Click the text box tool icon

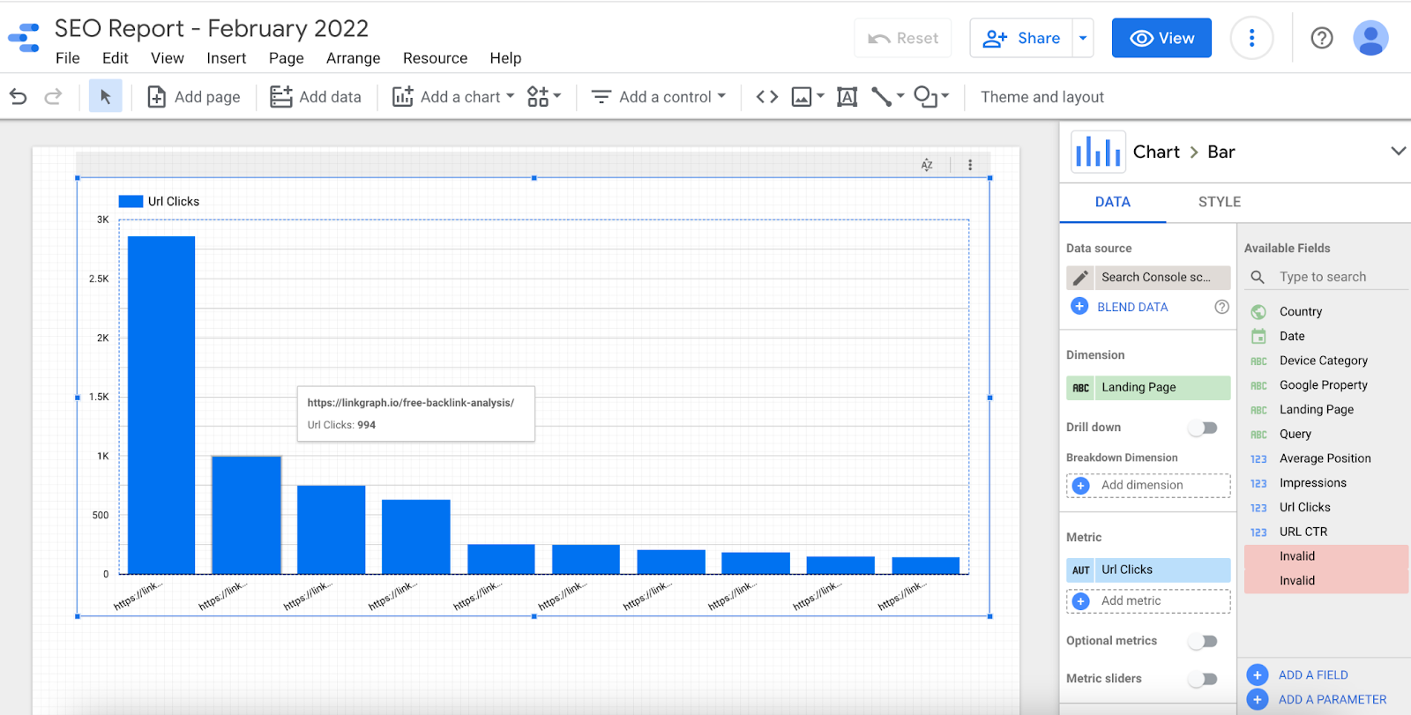pyautogui.click(x=847, y=97)
